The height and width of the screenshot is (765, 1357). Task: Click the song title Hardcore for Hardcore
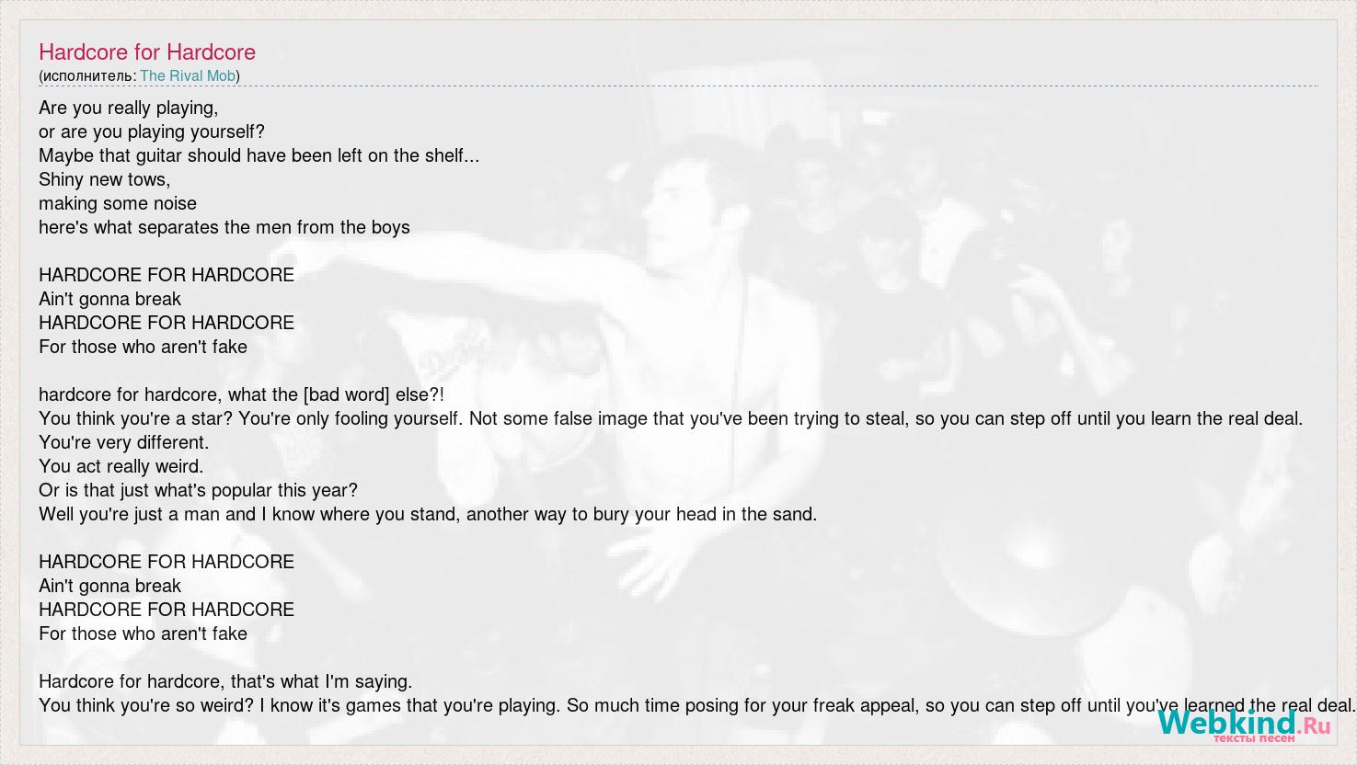pyautogui.click(x=147, y=52)
